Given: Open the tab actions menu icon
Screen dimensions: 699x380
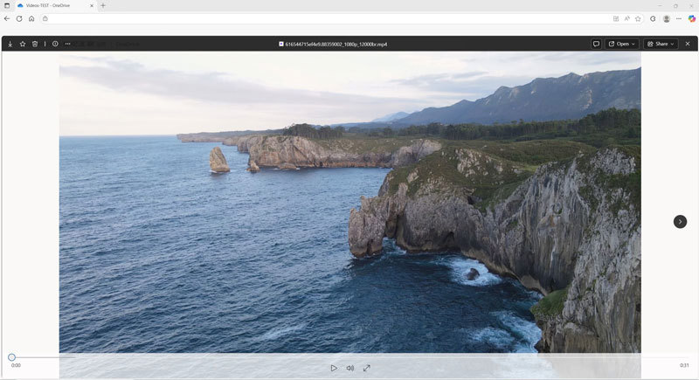Looking at the screenshot, I should tap(7, 6).
